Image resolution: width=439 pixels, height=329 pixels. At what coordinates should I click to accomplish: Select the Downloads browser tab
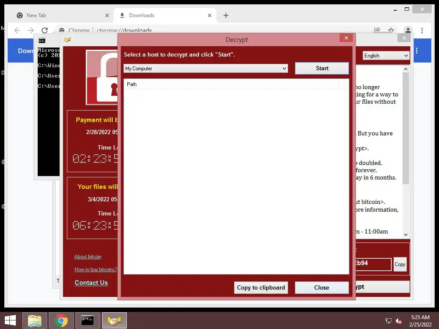coord(165,15)
